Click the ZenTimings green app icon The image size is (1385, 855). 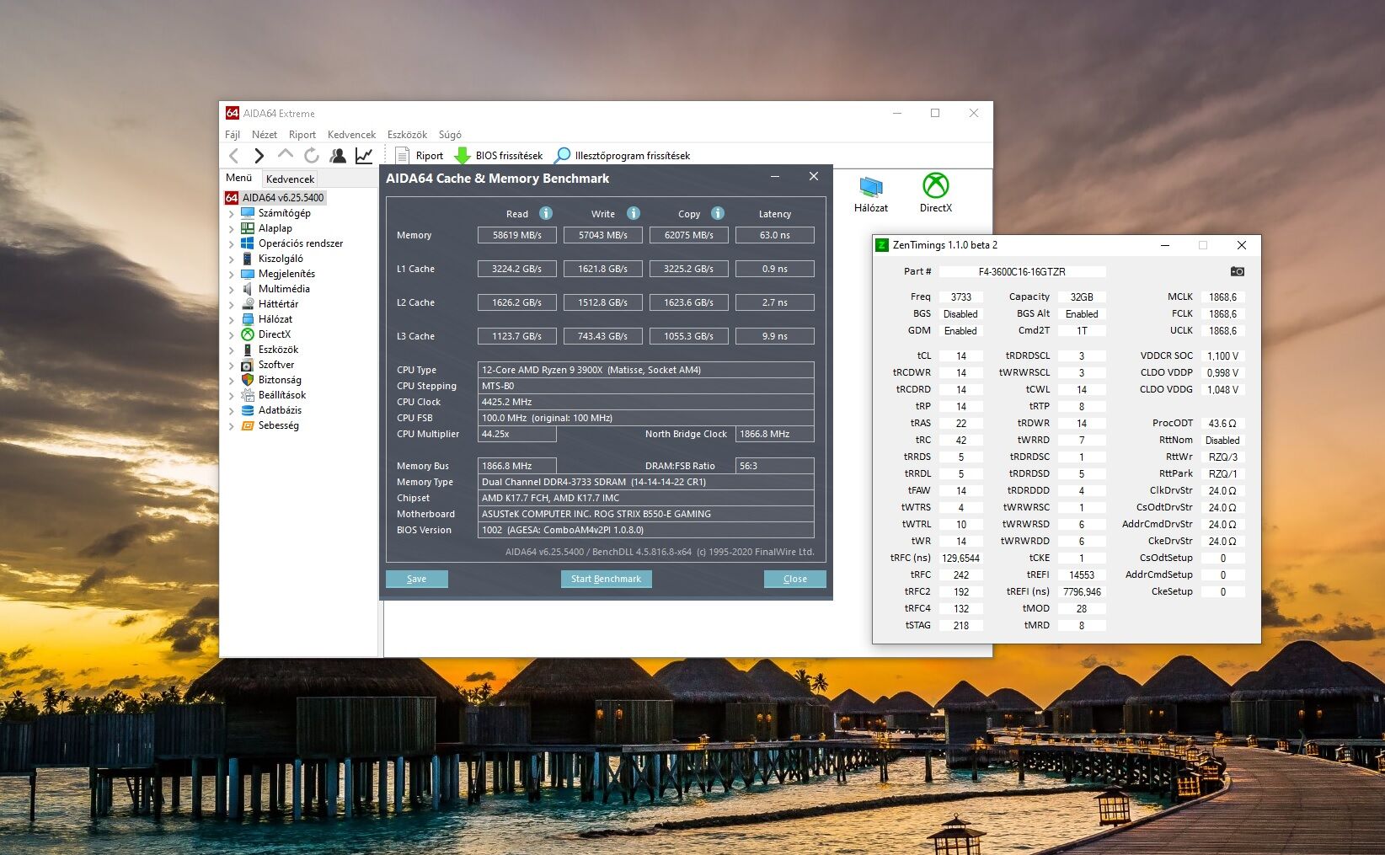[x=882, y=245]
